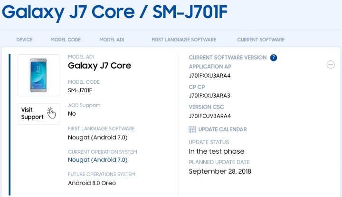
Task: Click the SM-J701F model code value
Action: (x=80, y=90)
